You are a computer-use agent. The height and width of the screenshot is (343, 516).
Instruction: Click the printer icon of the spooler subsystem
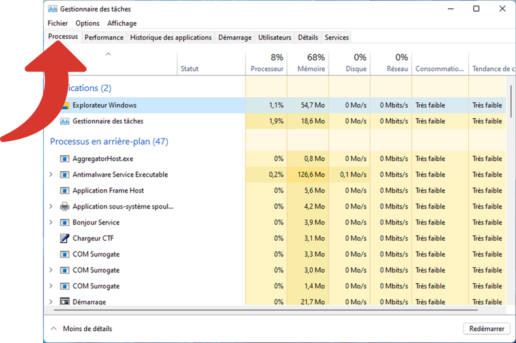64,206
